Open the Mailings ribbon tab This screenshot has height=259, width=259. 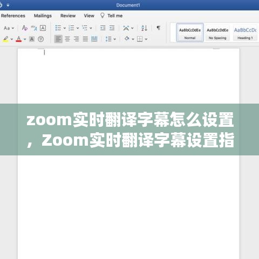click(x=43, y=16)
